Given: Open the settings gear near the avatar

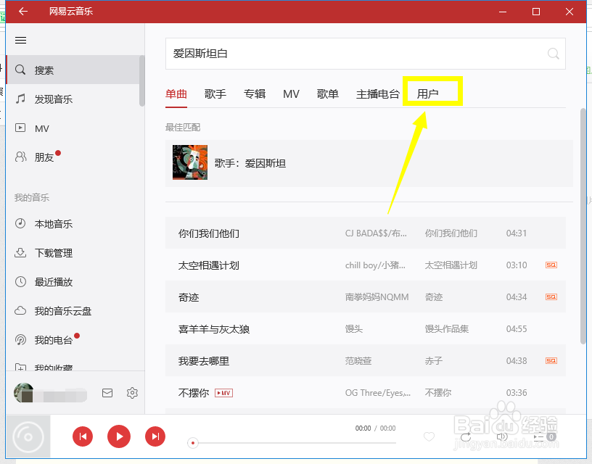Looking at the screenshot, I should pyautogui.click(x=132, y=392).
